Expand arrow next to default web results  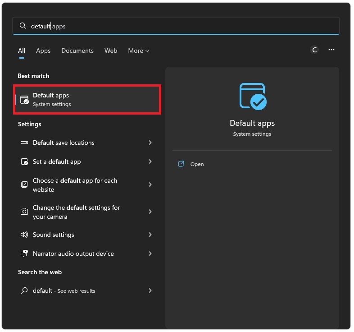[150, 290]
